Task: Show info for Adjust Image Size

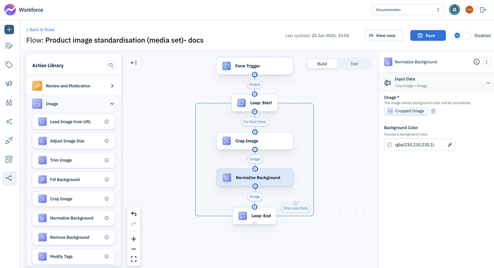Action: 107,141
